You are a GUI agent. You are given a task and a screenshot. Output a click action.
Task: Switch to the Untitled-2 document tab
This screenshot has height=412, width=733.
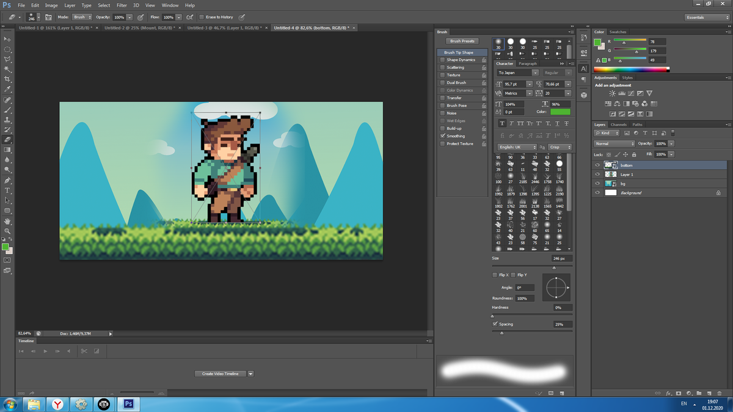(140, 27)
